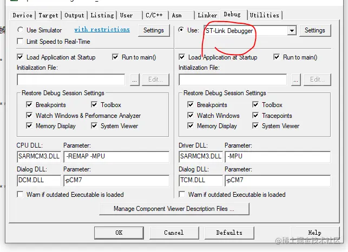Screen dimensions: 348x252
Task: Switch to the Listing tab
Action: (102, 15)
